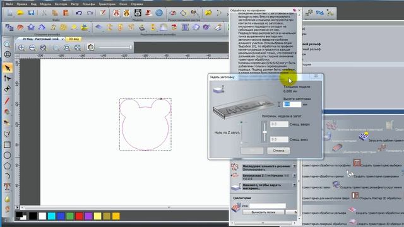Click the green color swatch
This screenshot has width=404, height=227.
click(70, 216)
